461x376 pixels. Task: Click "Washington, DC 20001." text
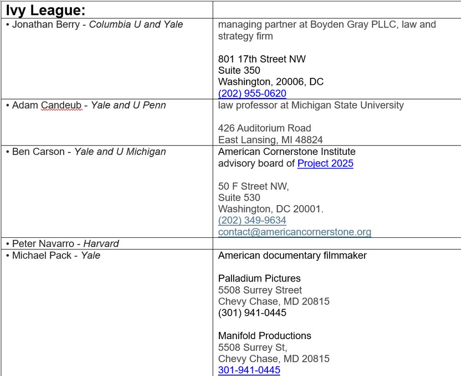271,209
